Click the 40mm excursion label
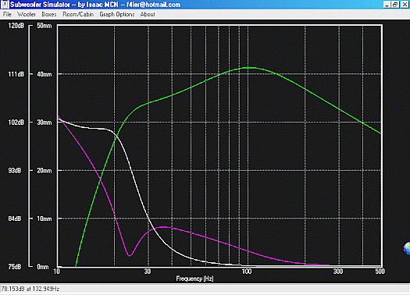 [45, 74]
